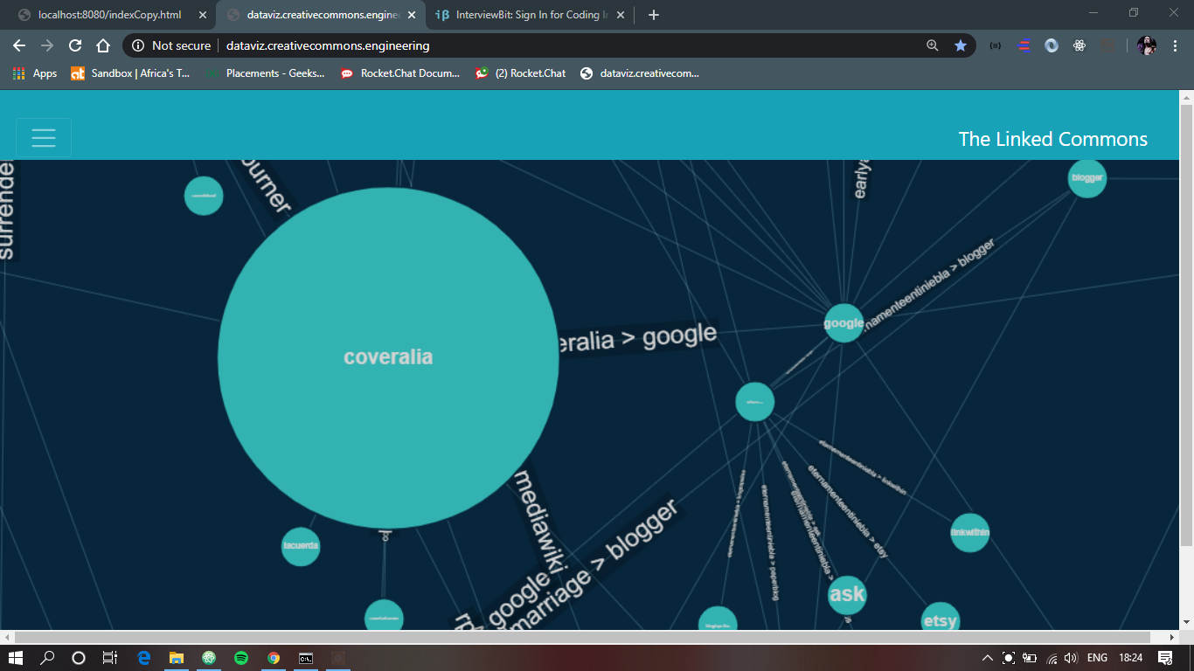Select the google node in the graph
The width and height of the screenshot is (1194, 671).
[x=843, y=323]
